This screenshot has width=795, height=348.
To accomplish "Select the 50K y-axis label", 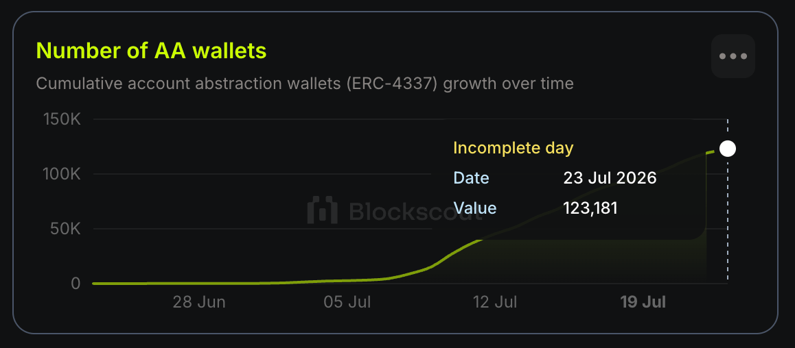I will click(x=65, y=229).
